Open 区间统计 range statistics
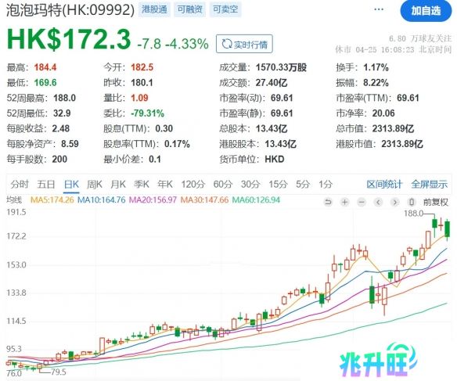The height and width of the screenshot is (381, 457). pos(384,184)
